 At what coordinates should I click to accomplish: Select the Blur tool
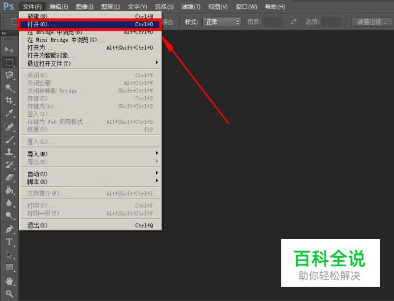pyautogui.click(x=9, y=202)
